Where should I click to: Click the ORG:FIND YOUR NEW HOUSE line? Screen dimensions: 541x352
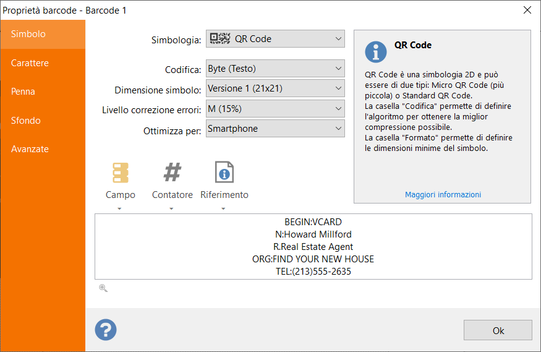pyautogui.click(x=313, y=259)
